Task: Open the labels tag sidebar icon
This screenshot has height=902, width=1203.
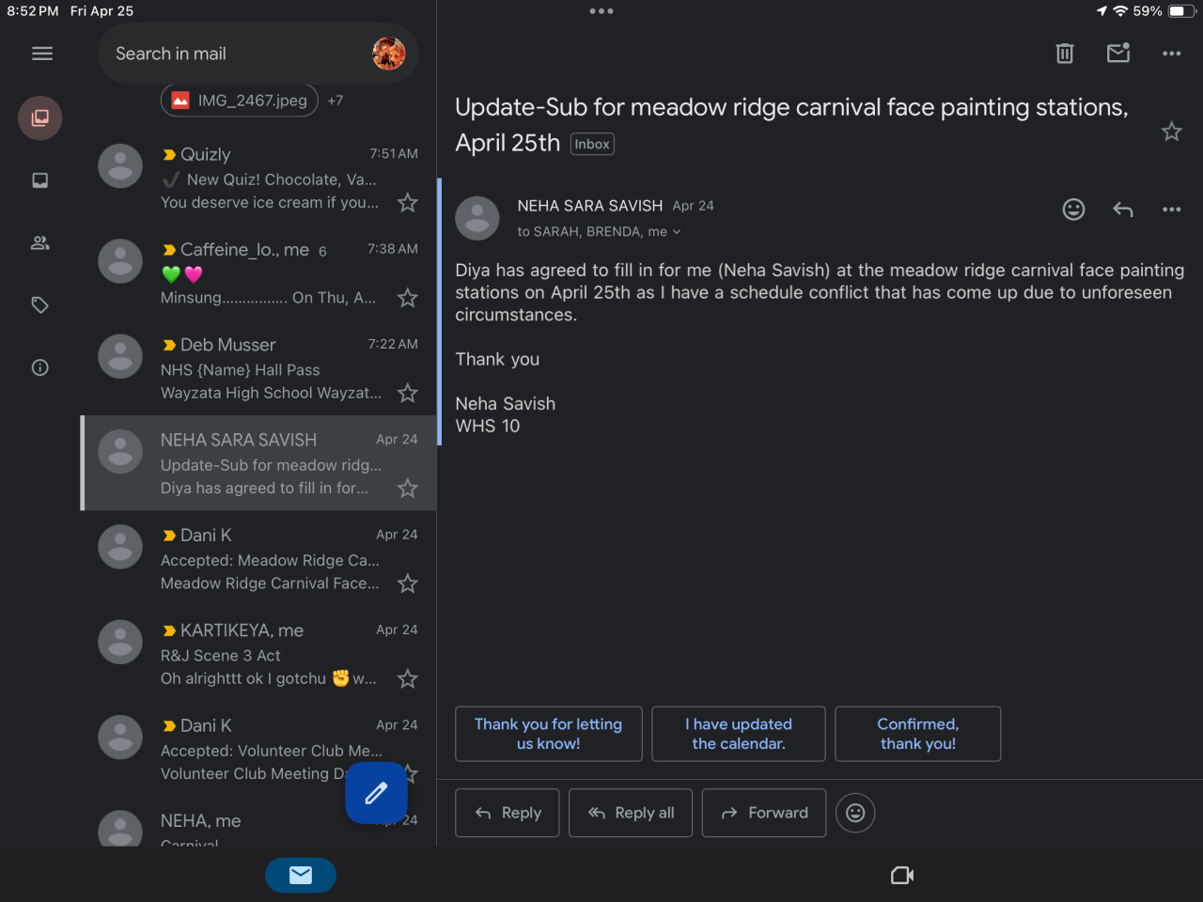Action: point(40,305)
